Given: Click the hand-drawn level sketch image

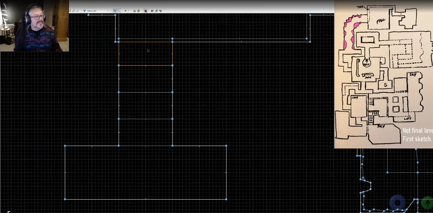Looking at the screenshot, I should [x=383, y=74].
